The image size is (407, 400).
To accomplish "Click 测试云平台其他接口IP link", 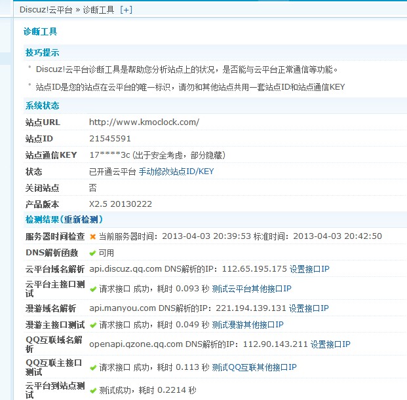I will pos(252,289).
